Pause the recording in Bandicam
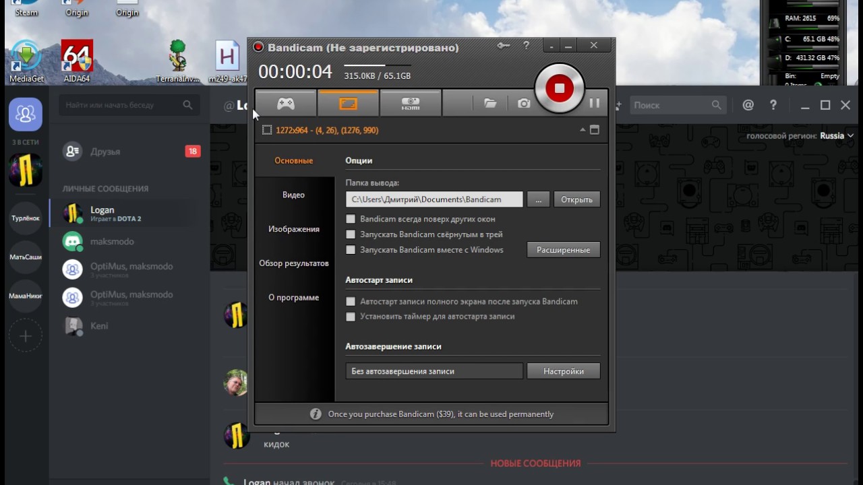The width and height of the screenshot is (863, 485). (594, 103)
